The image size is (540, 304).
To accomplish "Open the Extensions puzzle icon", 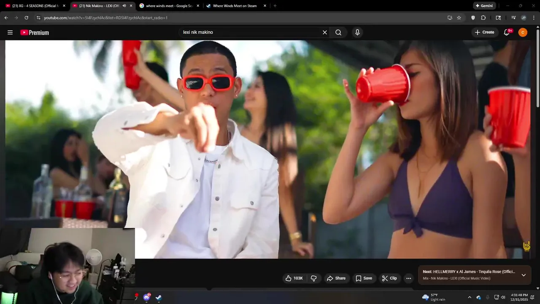I will coord(483,18).
